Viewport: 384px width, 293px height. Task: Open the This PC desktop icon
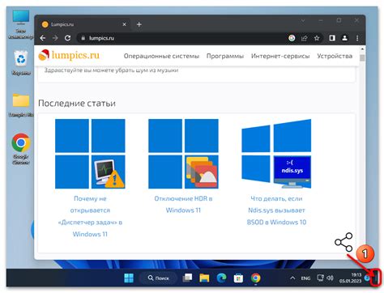click(x=21, y=25)
